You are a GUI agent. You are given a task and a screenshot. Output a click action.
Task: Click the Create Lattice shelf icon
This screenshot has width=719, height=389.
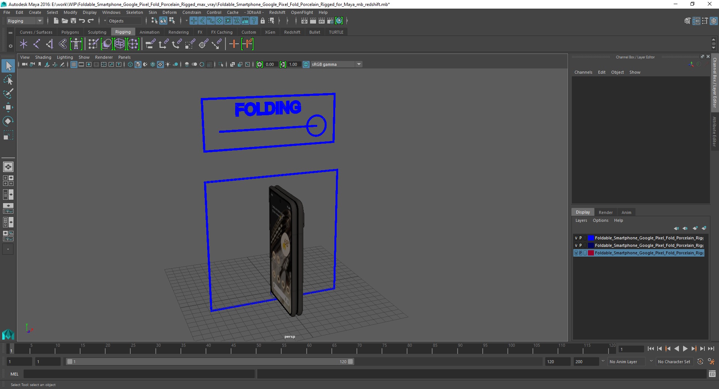(119, 44)
